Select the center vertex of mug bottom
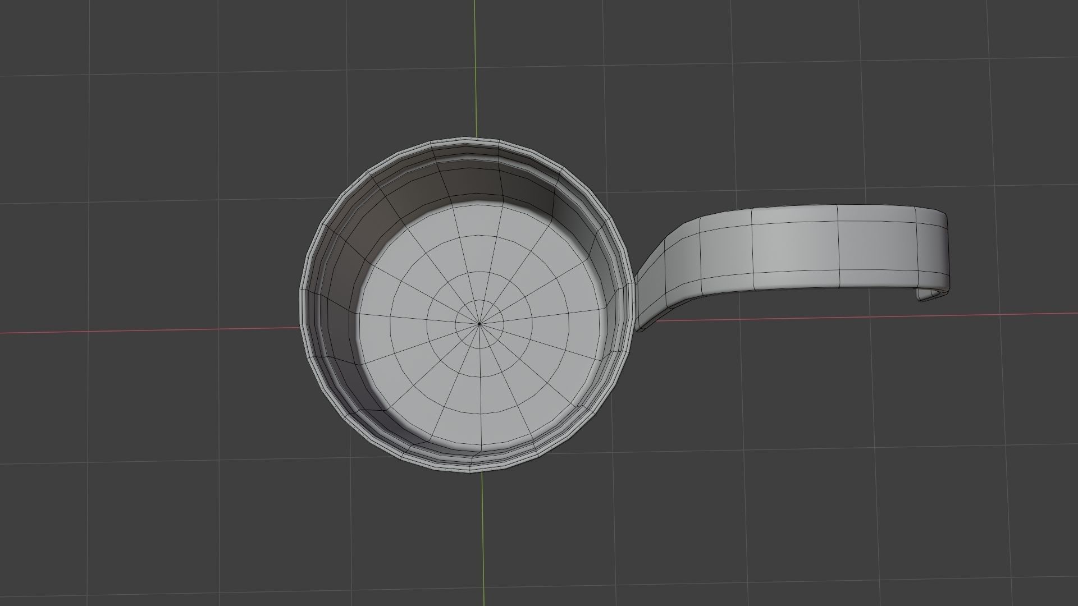The image size is (1078, 606). coord(479,324)
